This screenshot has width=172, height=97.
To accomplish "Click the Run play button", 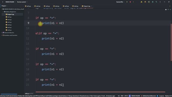I will pyautogui.click(x=127, y=2).
